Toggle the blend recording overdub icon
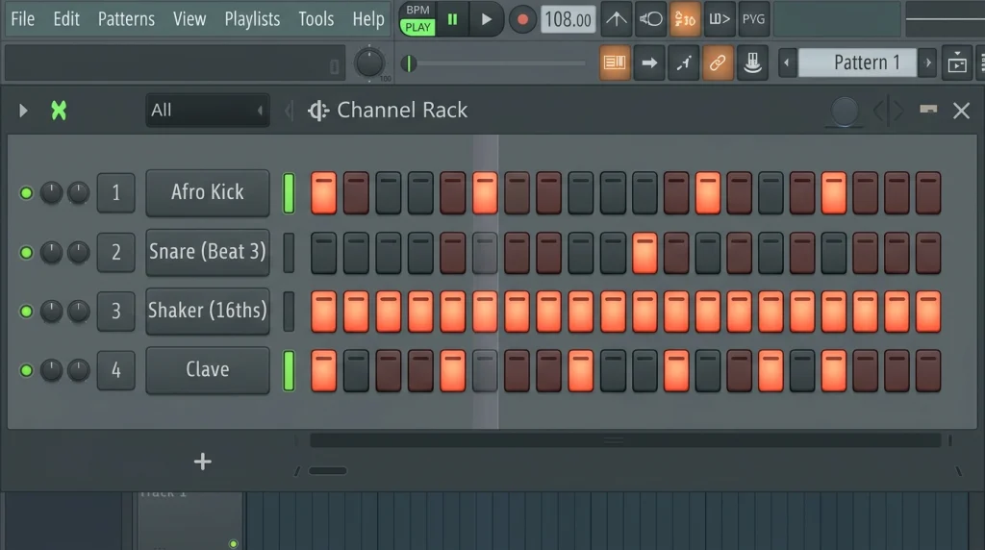 (x=720, y=19)
